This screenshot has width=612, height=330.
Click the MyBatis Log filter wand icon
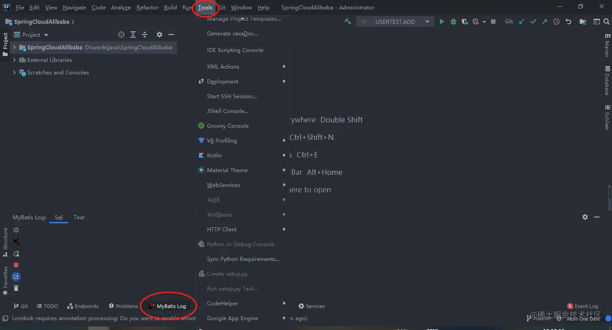point(16,242)
